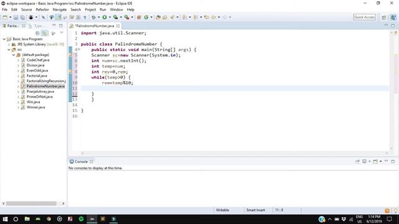
Task: Click the Last Edit Location icon
Action: (x=206, y=17)
